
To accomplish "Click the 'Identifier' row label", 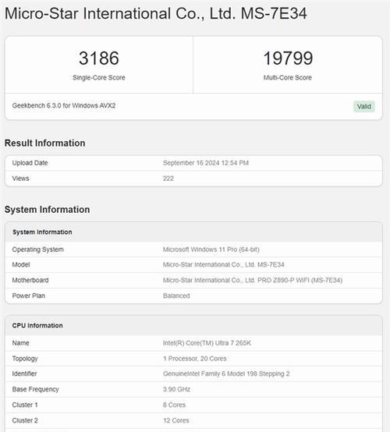I will click(24, 374).
